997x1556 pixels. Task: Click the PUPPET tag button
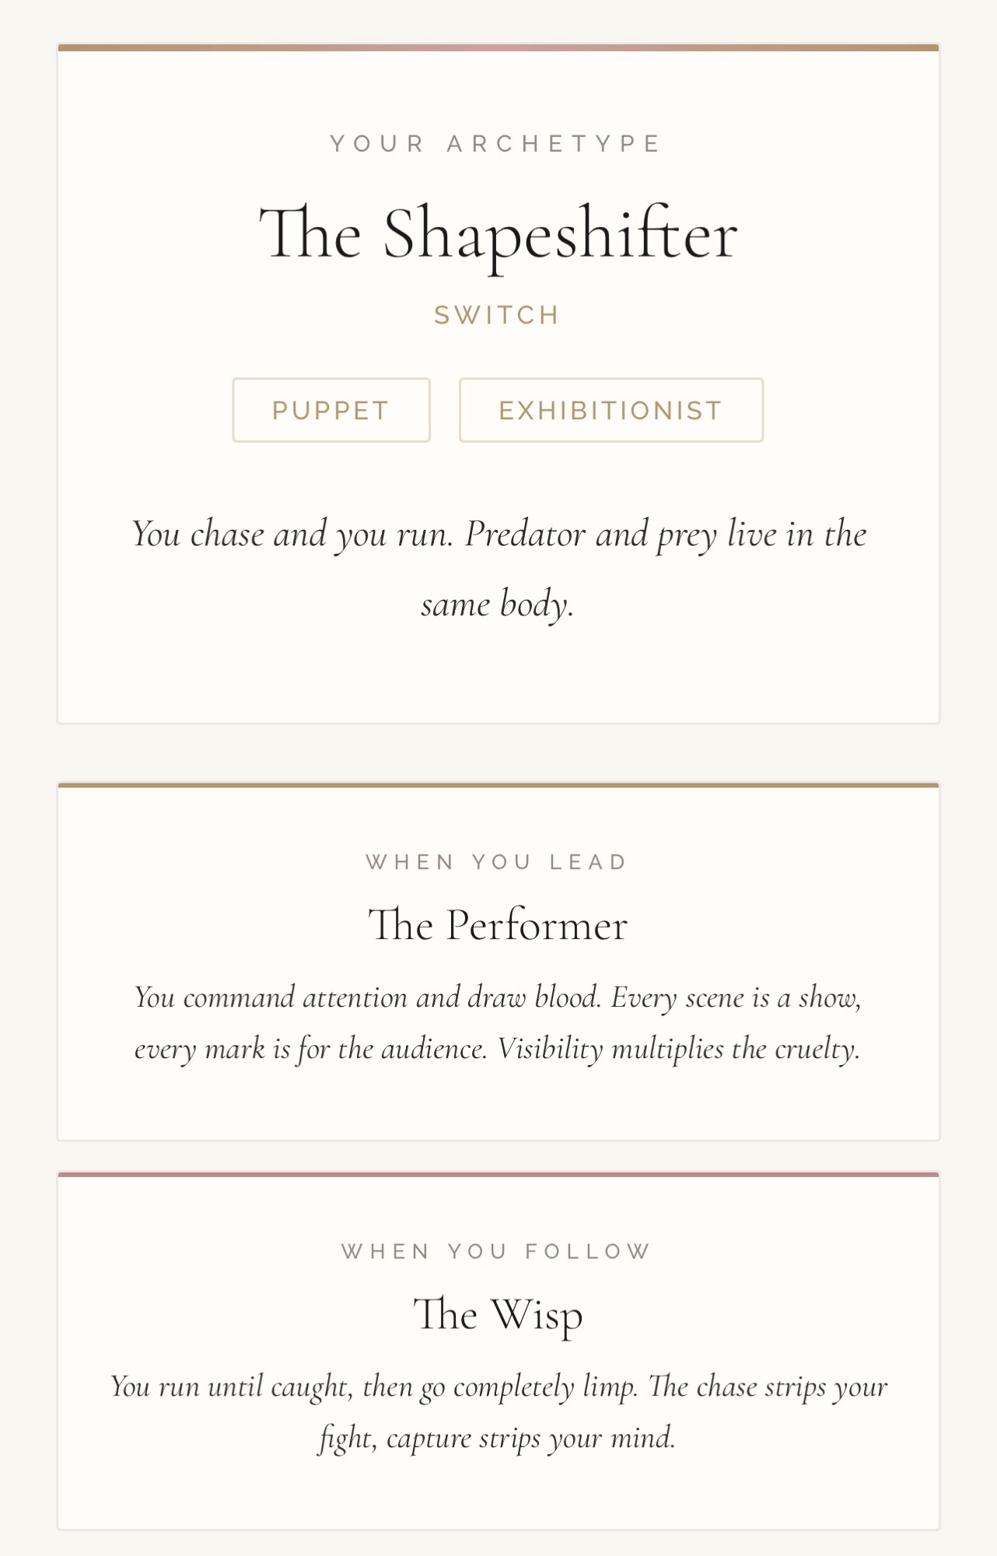point(331,410)
